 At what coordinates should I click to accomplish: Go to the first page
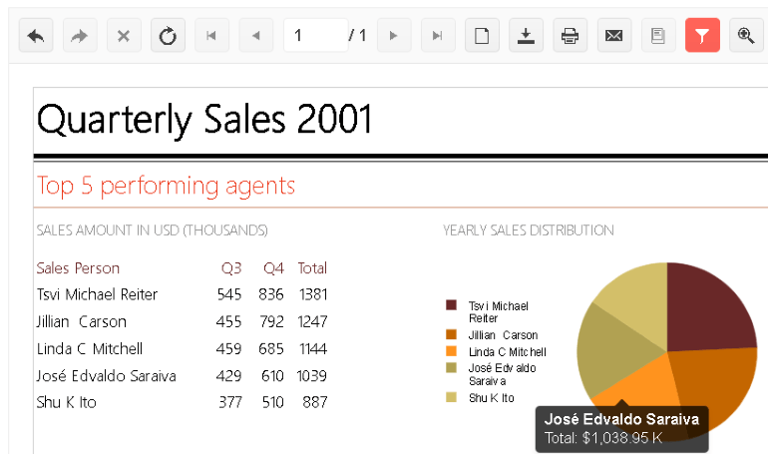[x=211, y=36]
